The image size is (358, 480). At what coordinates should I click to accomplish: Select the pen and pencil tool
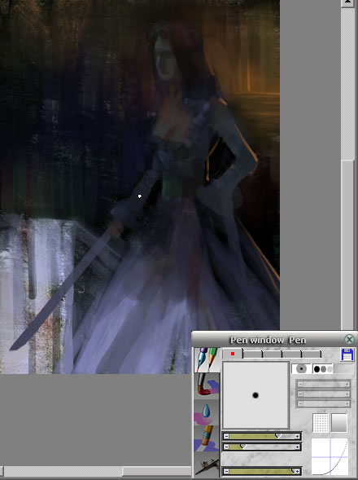(x=207, y=359)
